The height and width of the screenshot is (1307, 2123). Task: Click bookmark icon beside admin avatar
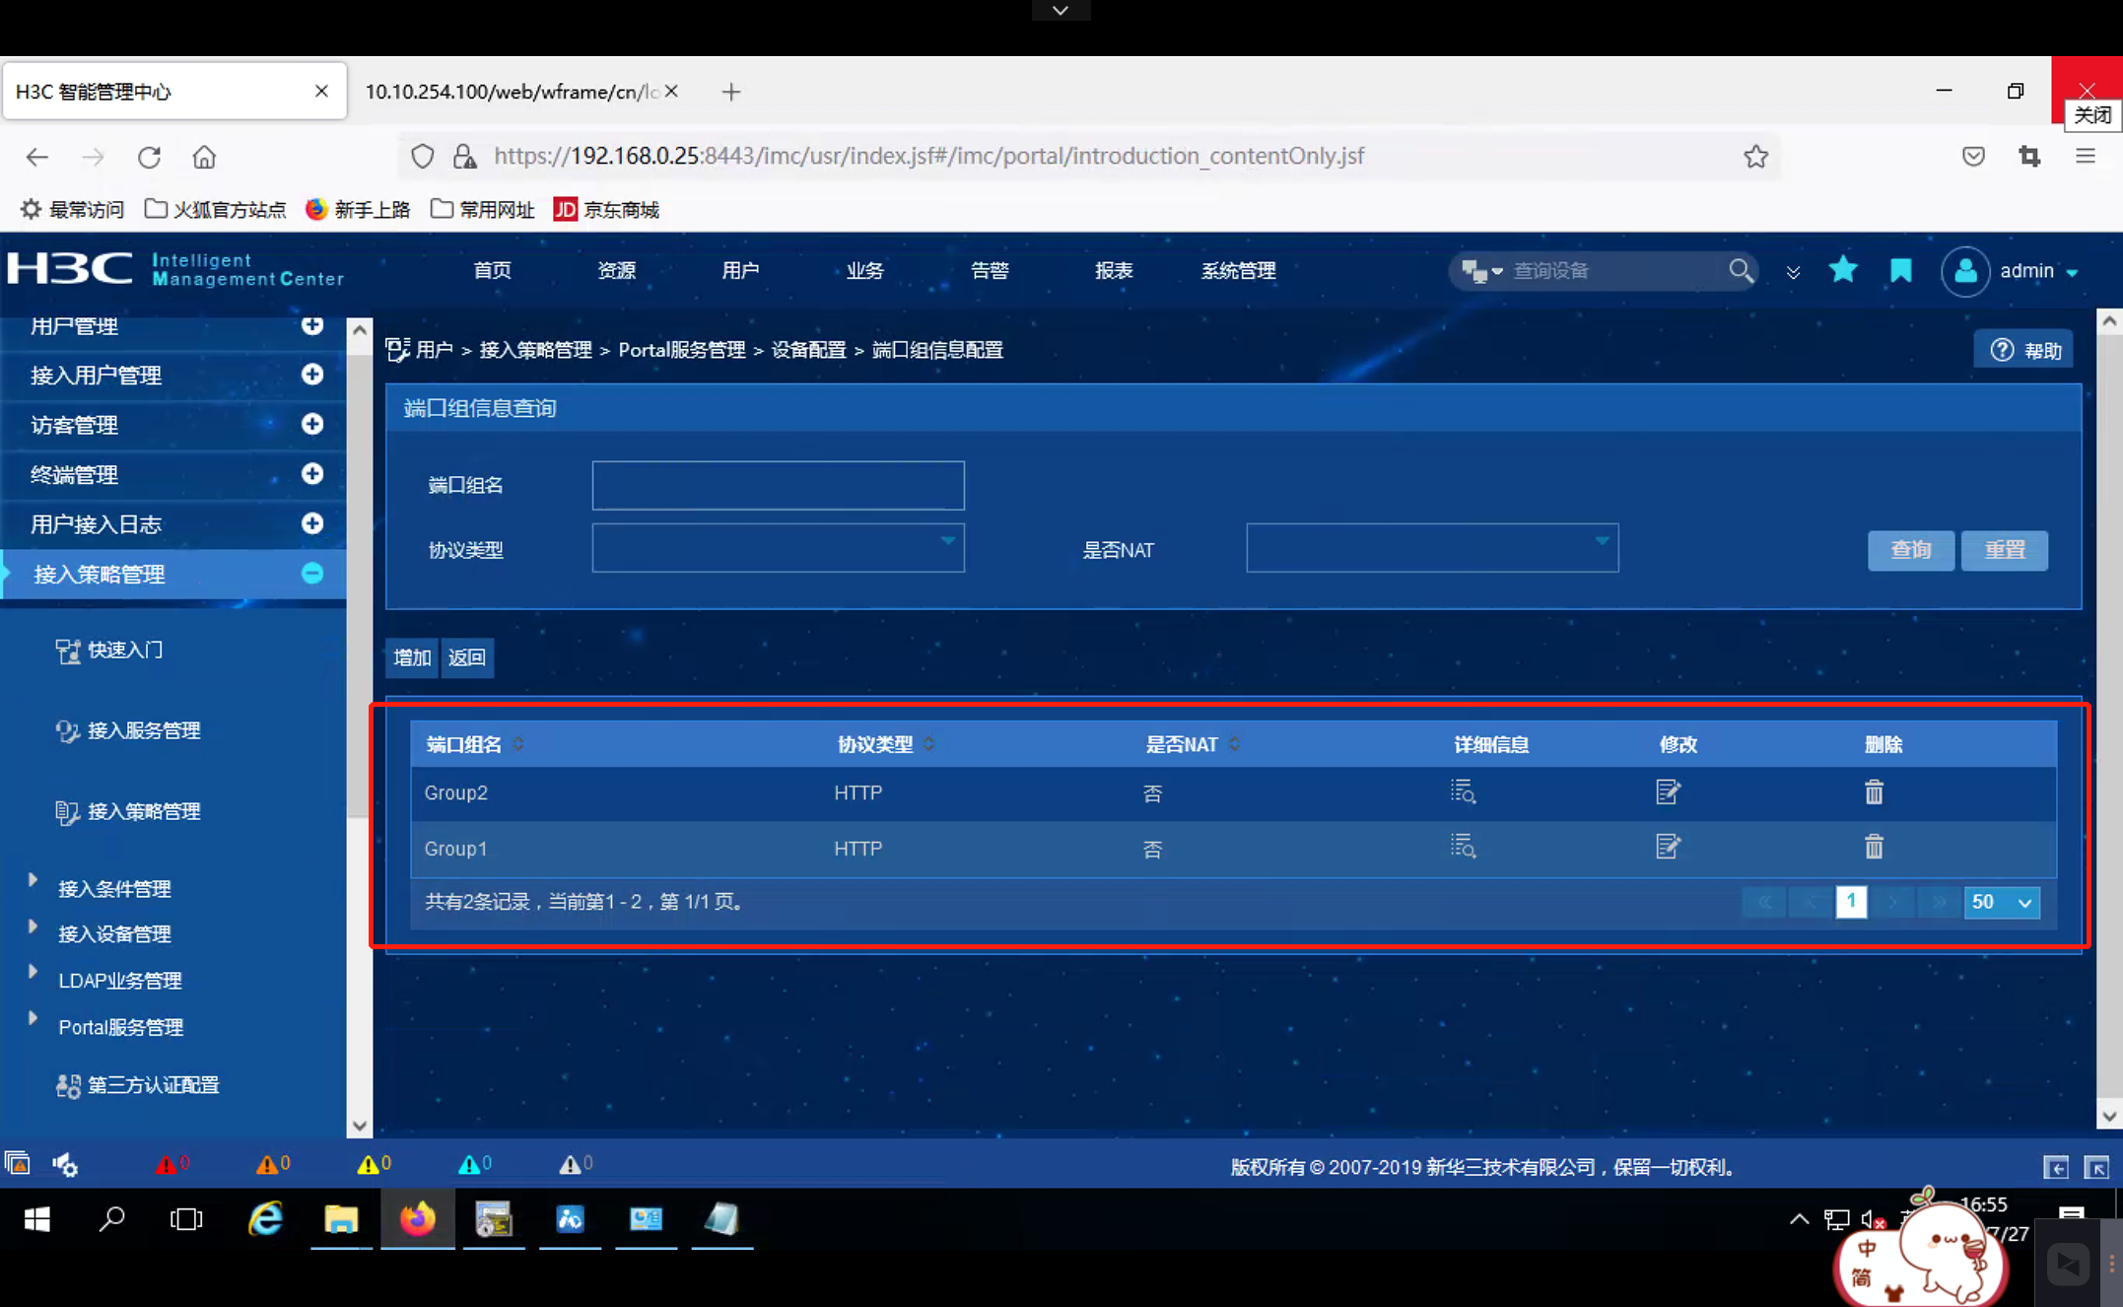(x=1900, y=270)
